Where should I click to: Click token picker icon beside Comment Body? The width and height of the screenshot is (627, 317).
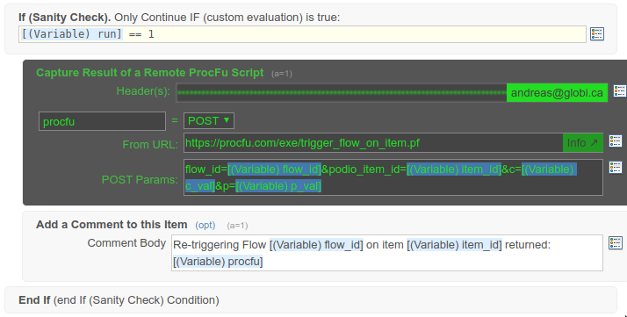tap(616, 242)
